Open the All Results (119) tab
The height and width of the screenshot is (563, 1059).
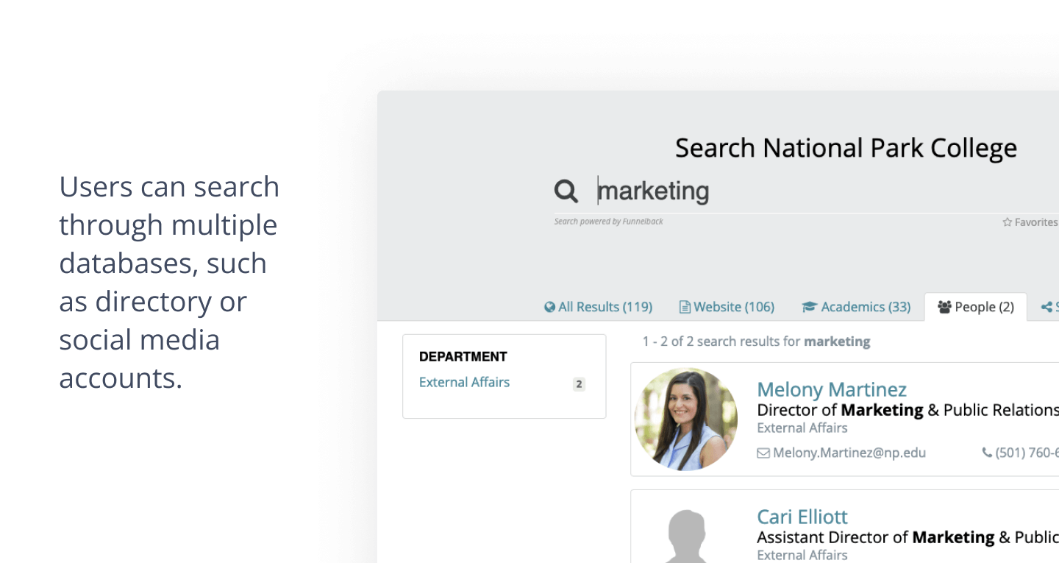(x=598, y=307)
